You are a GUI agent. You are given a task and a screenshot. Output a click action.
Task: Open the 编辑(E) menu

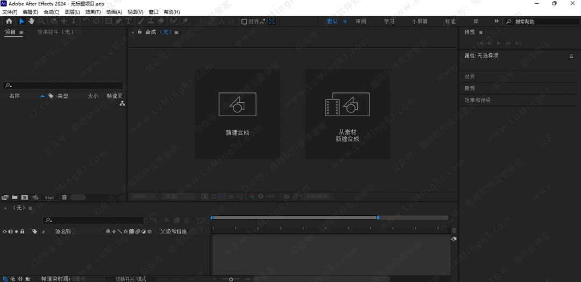[x=30, y=12]
